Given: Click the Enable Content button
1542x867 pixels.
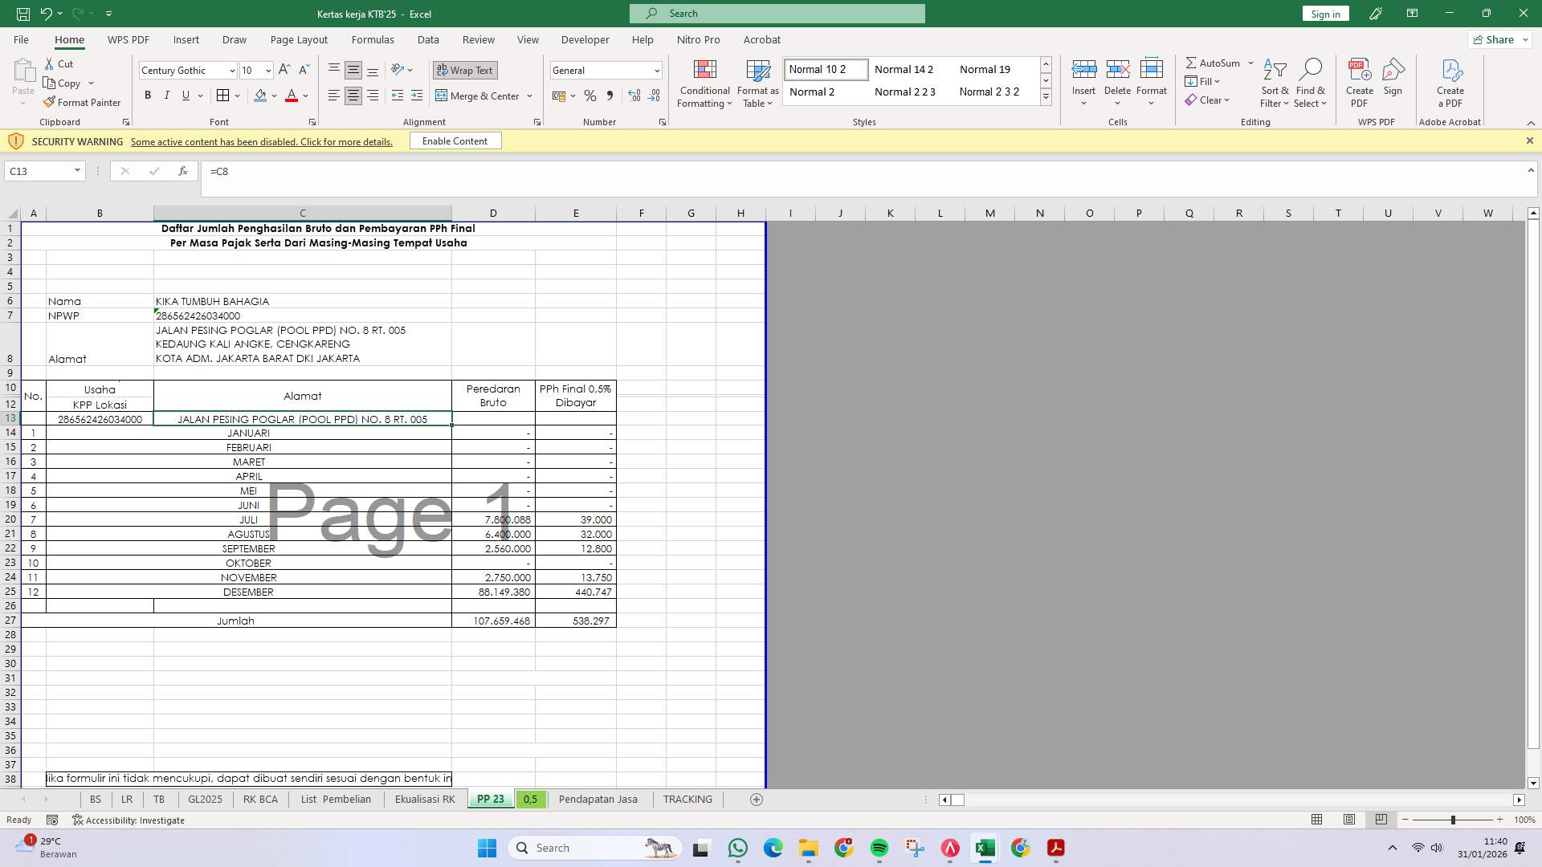Looking at the screenshot, I should pyautogui.click(x=455, y=140).
